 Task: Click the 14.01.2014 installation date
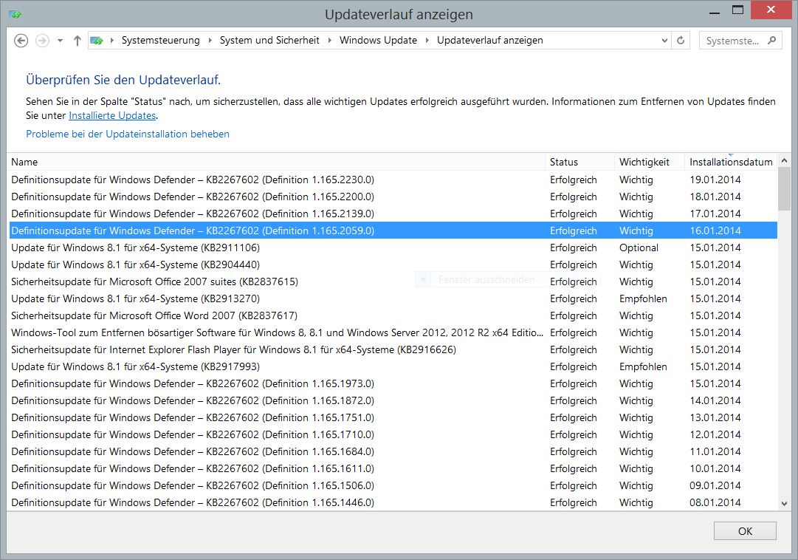(715, 400)
